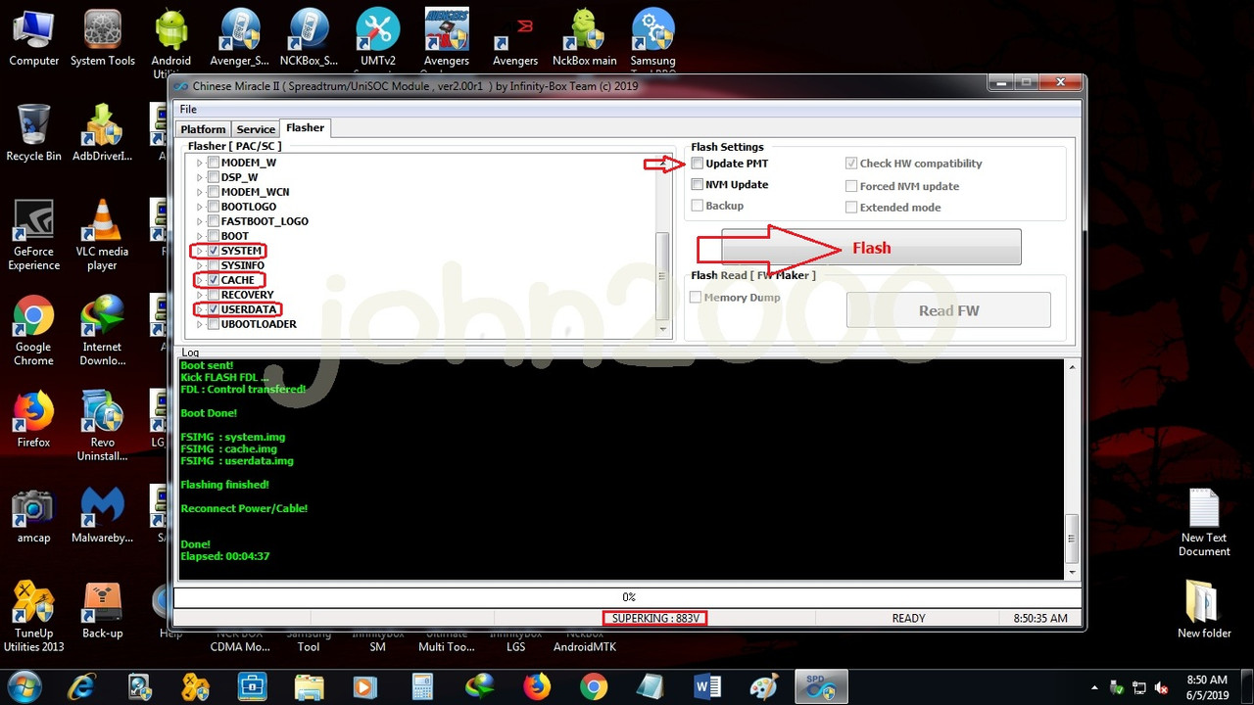Image resolution: width=1254 pixels, height=705 pixels.
Task: Expand the DSP_W tree node
Action: 200,177
